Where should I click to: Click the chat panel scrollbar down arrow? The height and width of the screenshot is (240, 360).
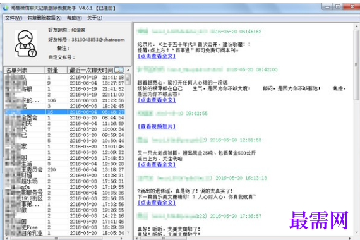[356, 232]
